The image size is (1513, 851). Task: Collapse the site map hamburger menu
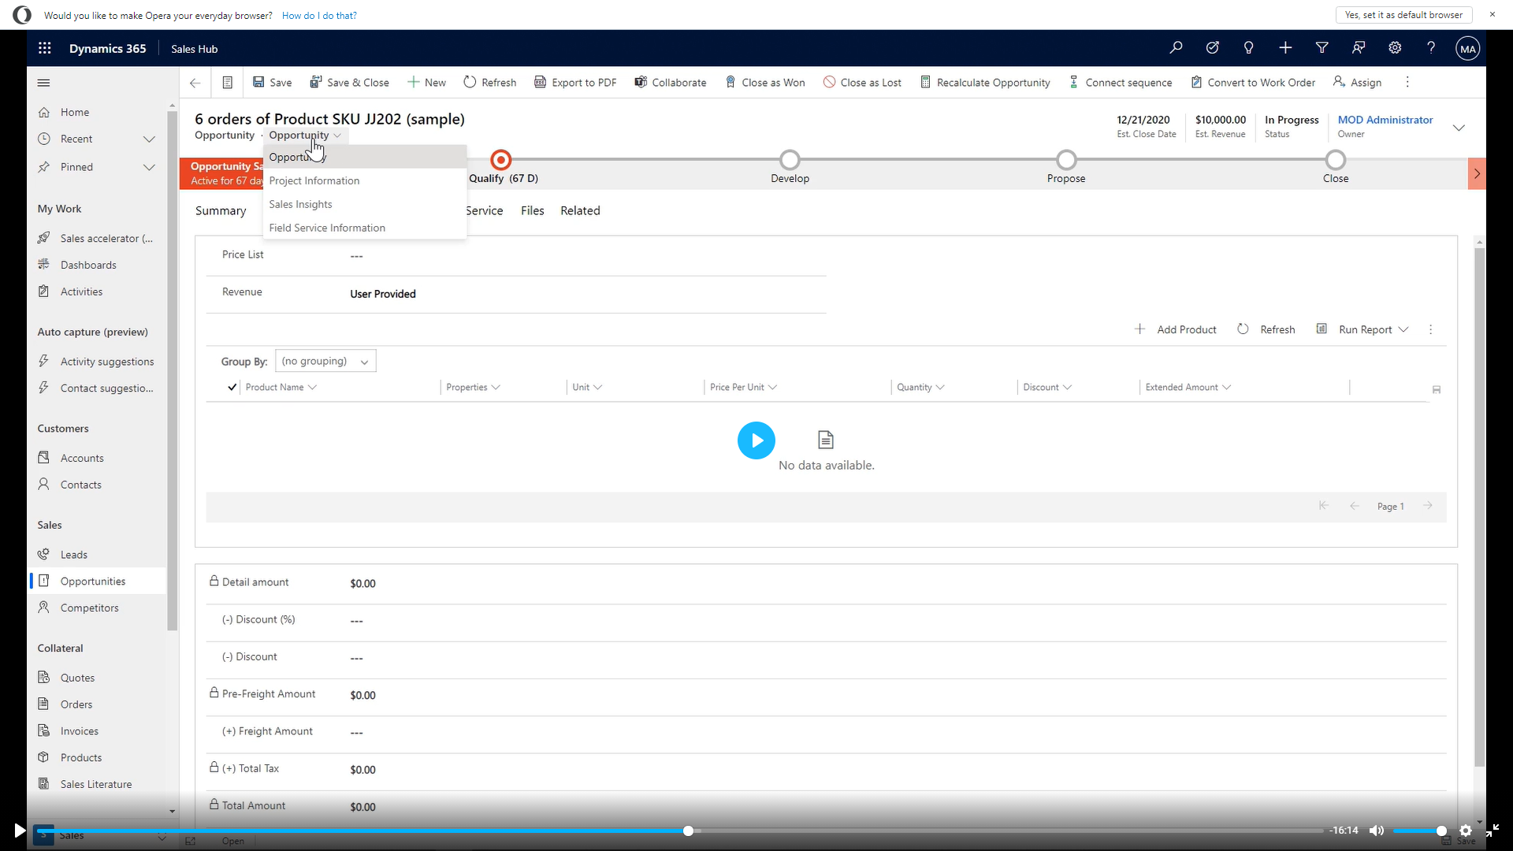[x=44, y=83]
